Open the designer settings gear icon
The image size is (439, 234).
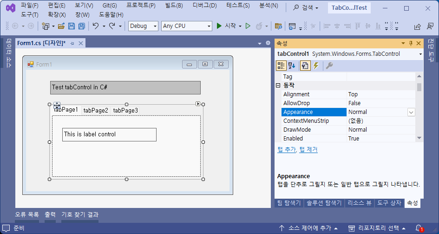(x=268, y=43)
